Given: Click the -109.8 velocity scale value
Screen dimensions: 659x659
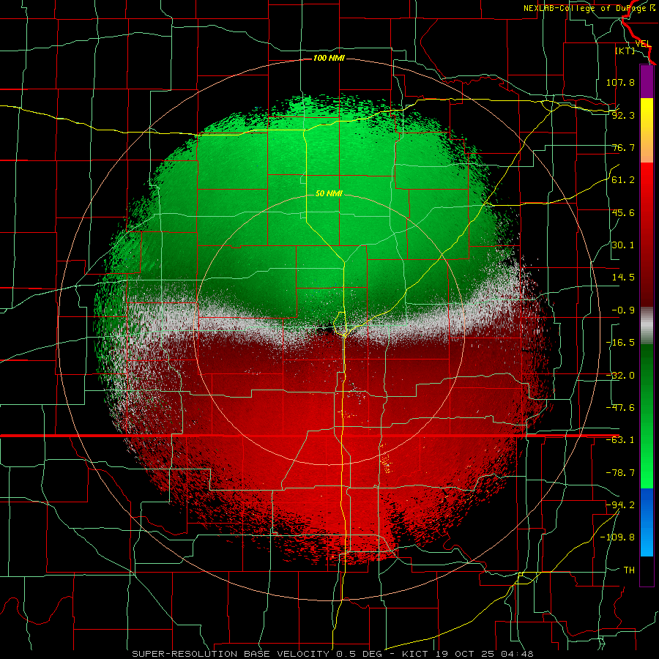Looking at the screenshot, I should [x=617, y=537].
